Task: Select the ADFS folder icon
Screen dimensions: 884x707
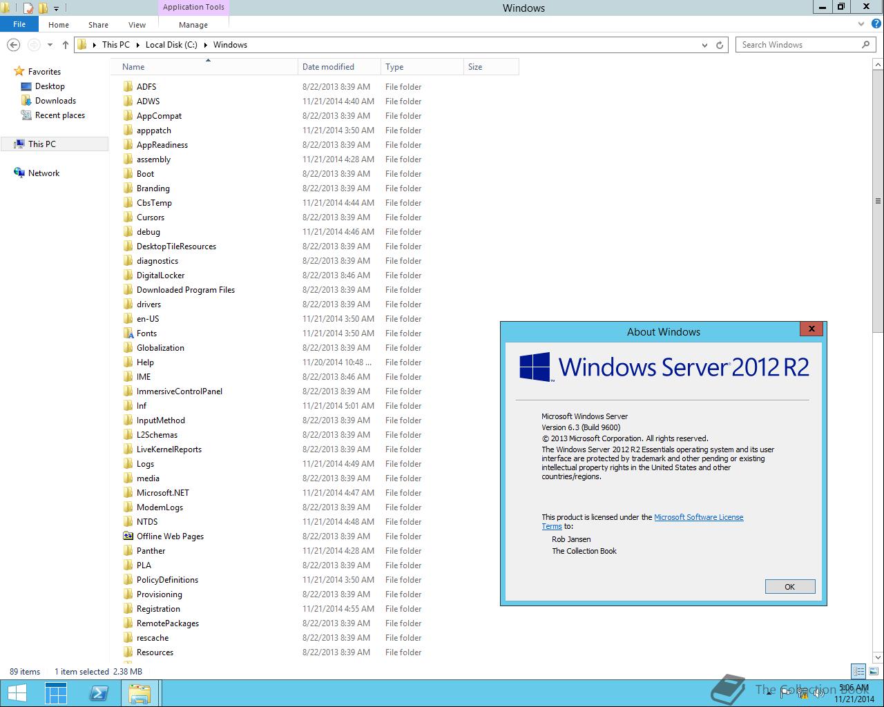Action: click(128, 87)
